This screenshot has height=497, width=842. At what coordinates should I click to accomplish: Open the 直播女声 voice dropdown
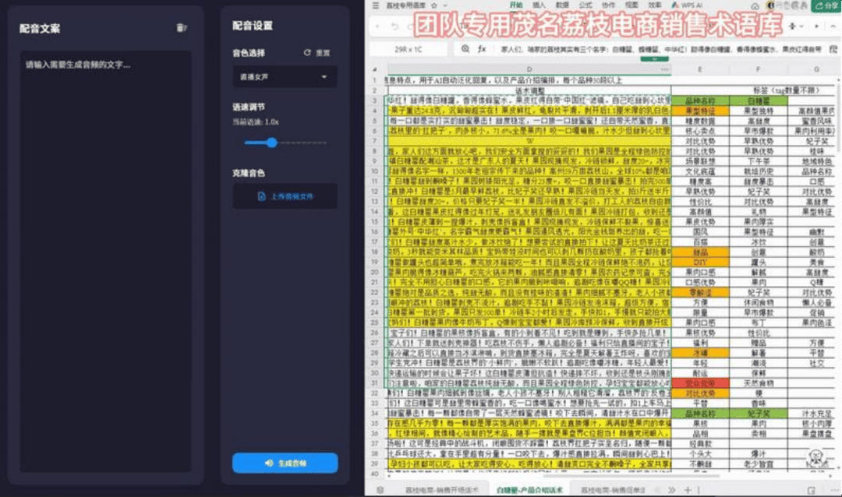(285, 77)
